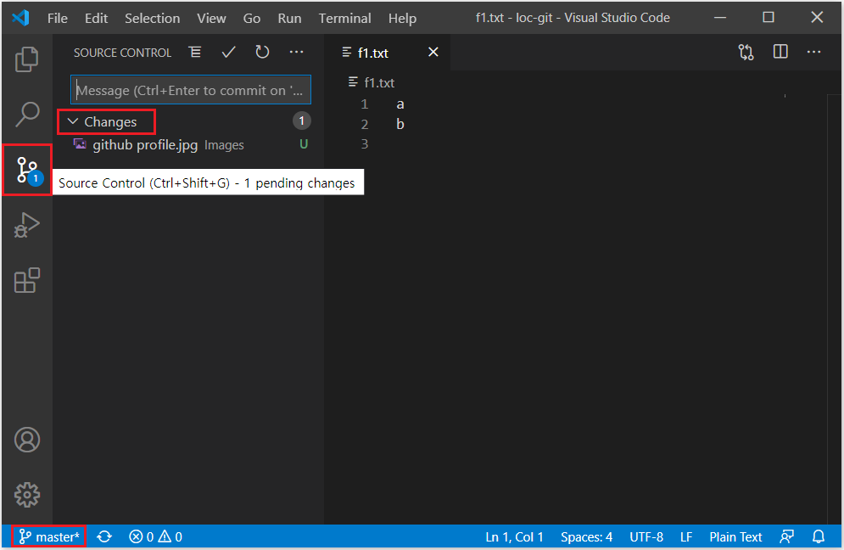Split the editor to the right

click(x=780, y=52)
